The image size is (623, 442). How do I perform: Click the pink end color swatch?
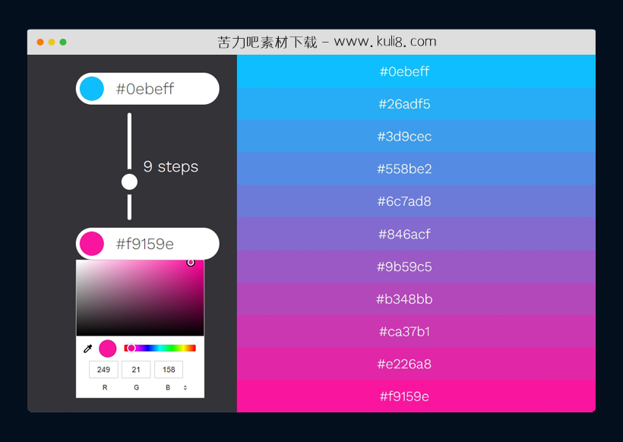click(92, 244)
